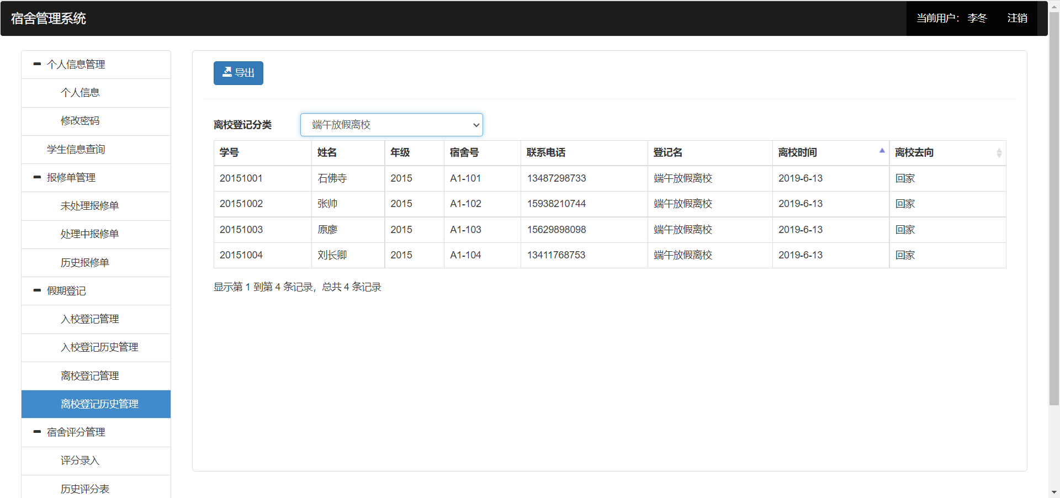Click dorm cell A1-104
1060x498 pixels.
[482, 255]
